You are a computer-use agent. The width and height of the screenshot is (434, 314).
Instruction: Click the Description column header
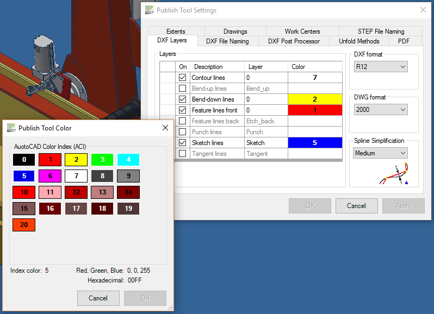[217, 67]
